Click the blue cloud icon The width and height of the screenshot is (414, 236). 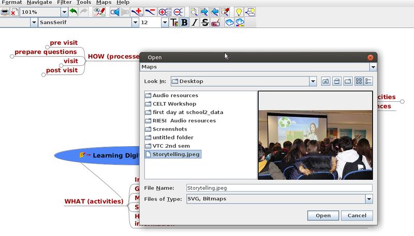tap(229, 23)
